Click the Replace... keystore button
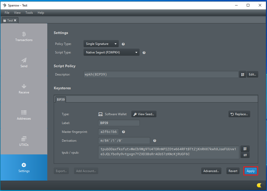 (x=239, y=114)
